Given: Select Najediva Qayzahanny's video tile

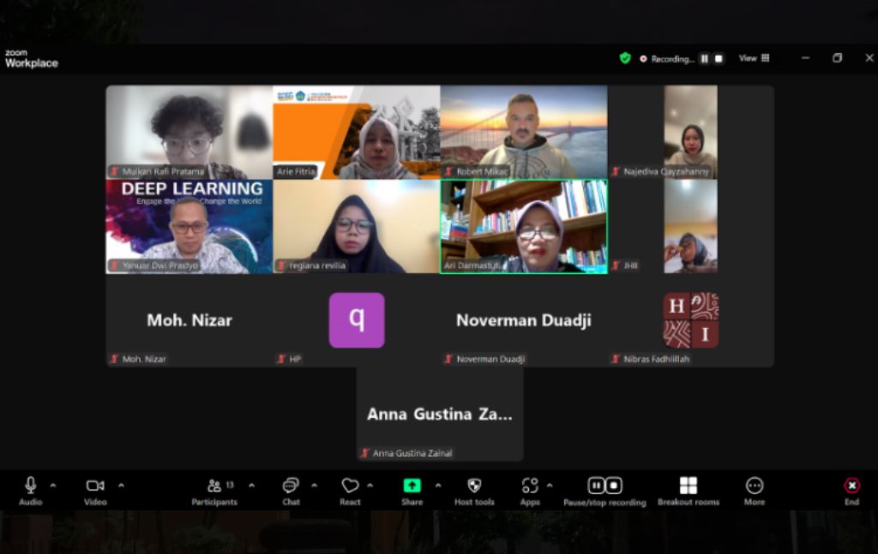Looking at the screenshot, I should click(x=690, y=132).
